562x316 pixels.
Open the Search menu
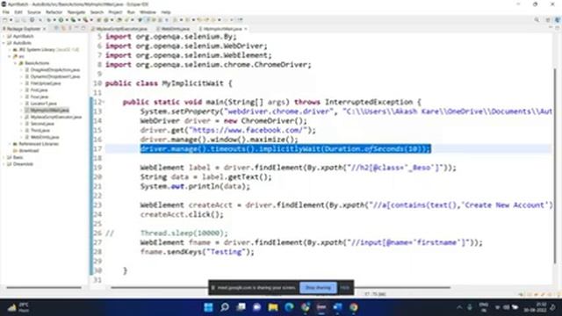97,12
